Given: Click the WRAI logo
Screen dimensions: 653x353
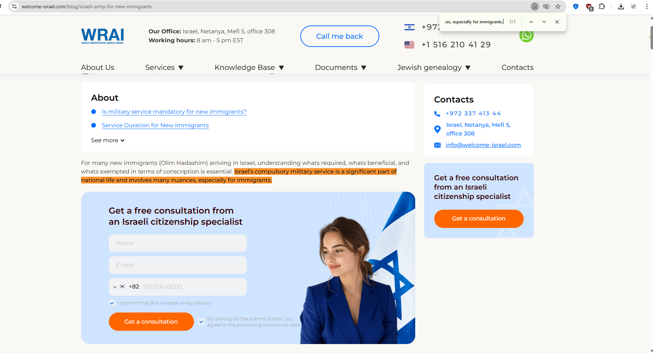Looking at the screenshot, I should click(x=102, y=36).
